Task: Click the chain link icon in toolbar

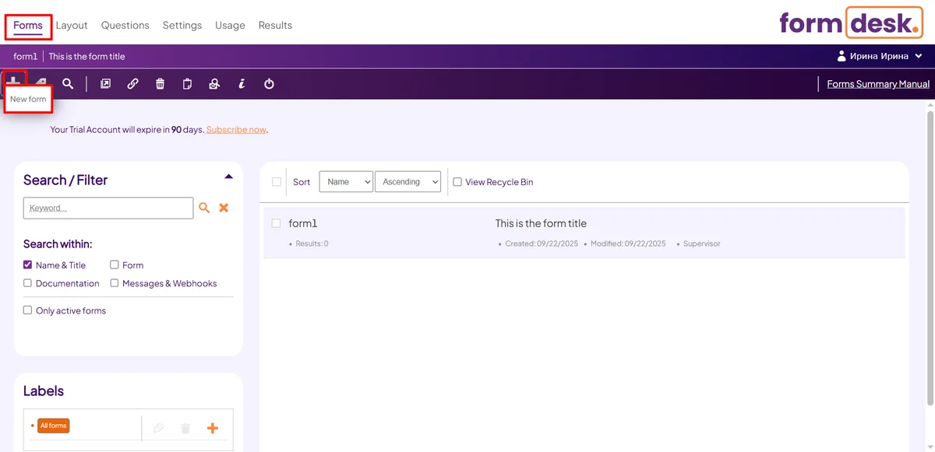Action: tap(132, 84)
